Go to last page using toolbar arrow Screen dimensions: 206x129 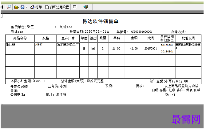coord(2,7)
